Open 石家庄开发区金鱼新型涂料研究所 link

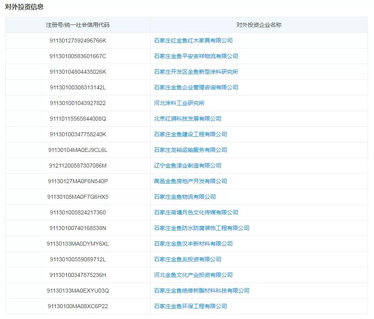tap(194, 72)
